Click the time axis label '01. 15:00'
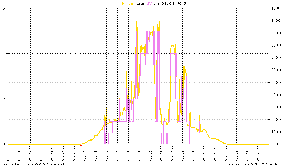This screenshot has width=281, height=166. 172,153
